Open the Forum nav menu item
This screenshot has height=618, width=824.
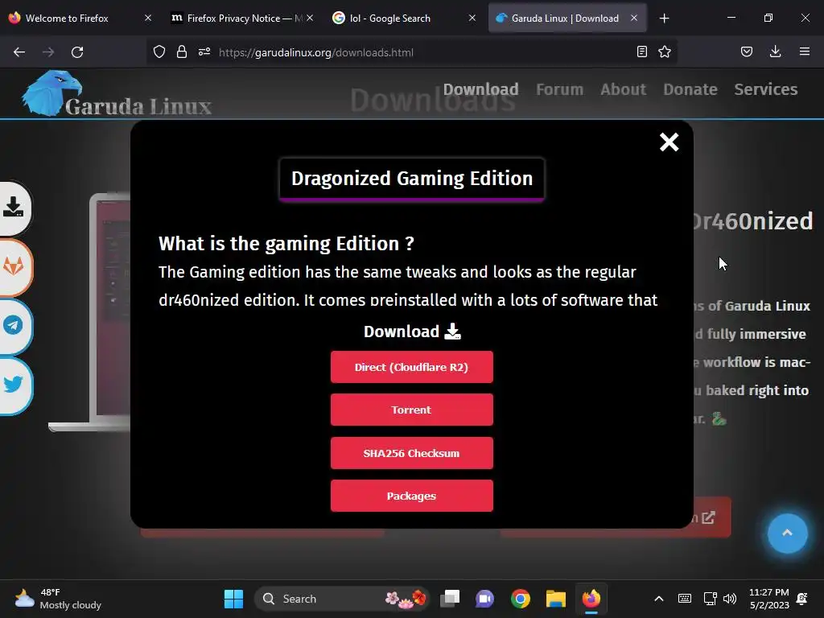(560, 89)
